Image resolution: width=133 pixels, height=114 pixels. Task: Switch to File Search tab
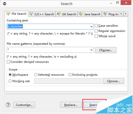(x=16, y=14)
